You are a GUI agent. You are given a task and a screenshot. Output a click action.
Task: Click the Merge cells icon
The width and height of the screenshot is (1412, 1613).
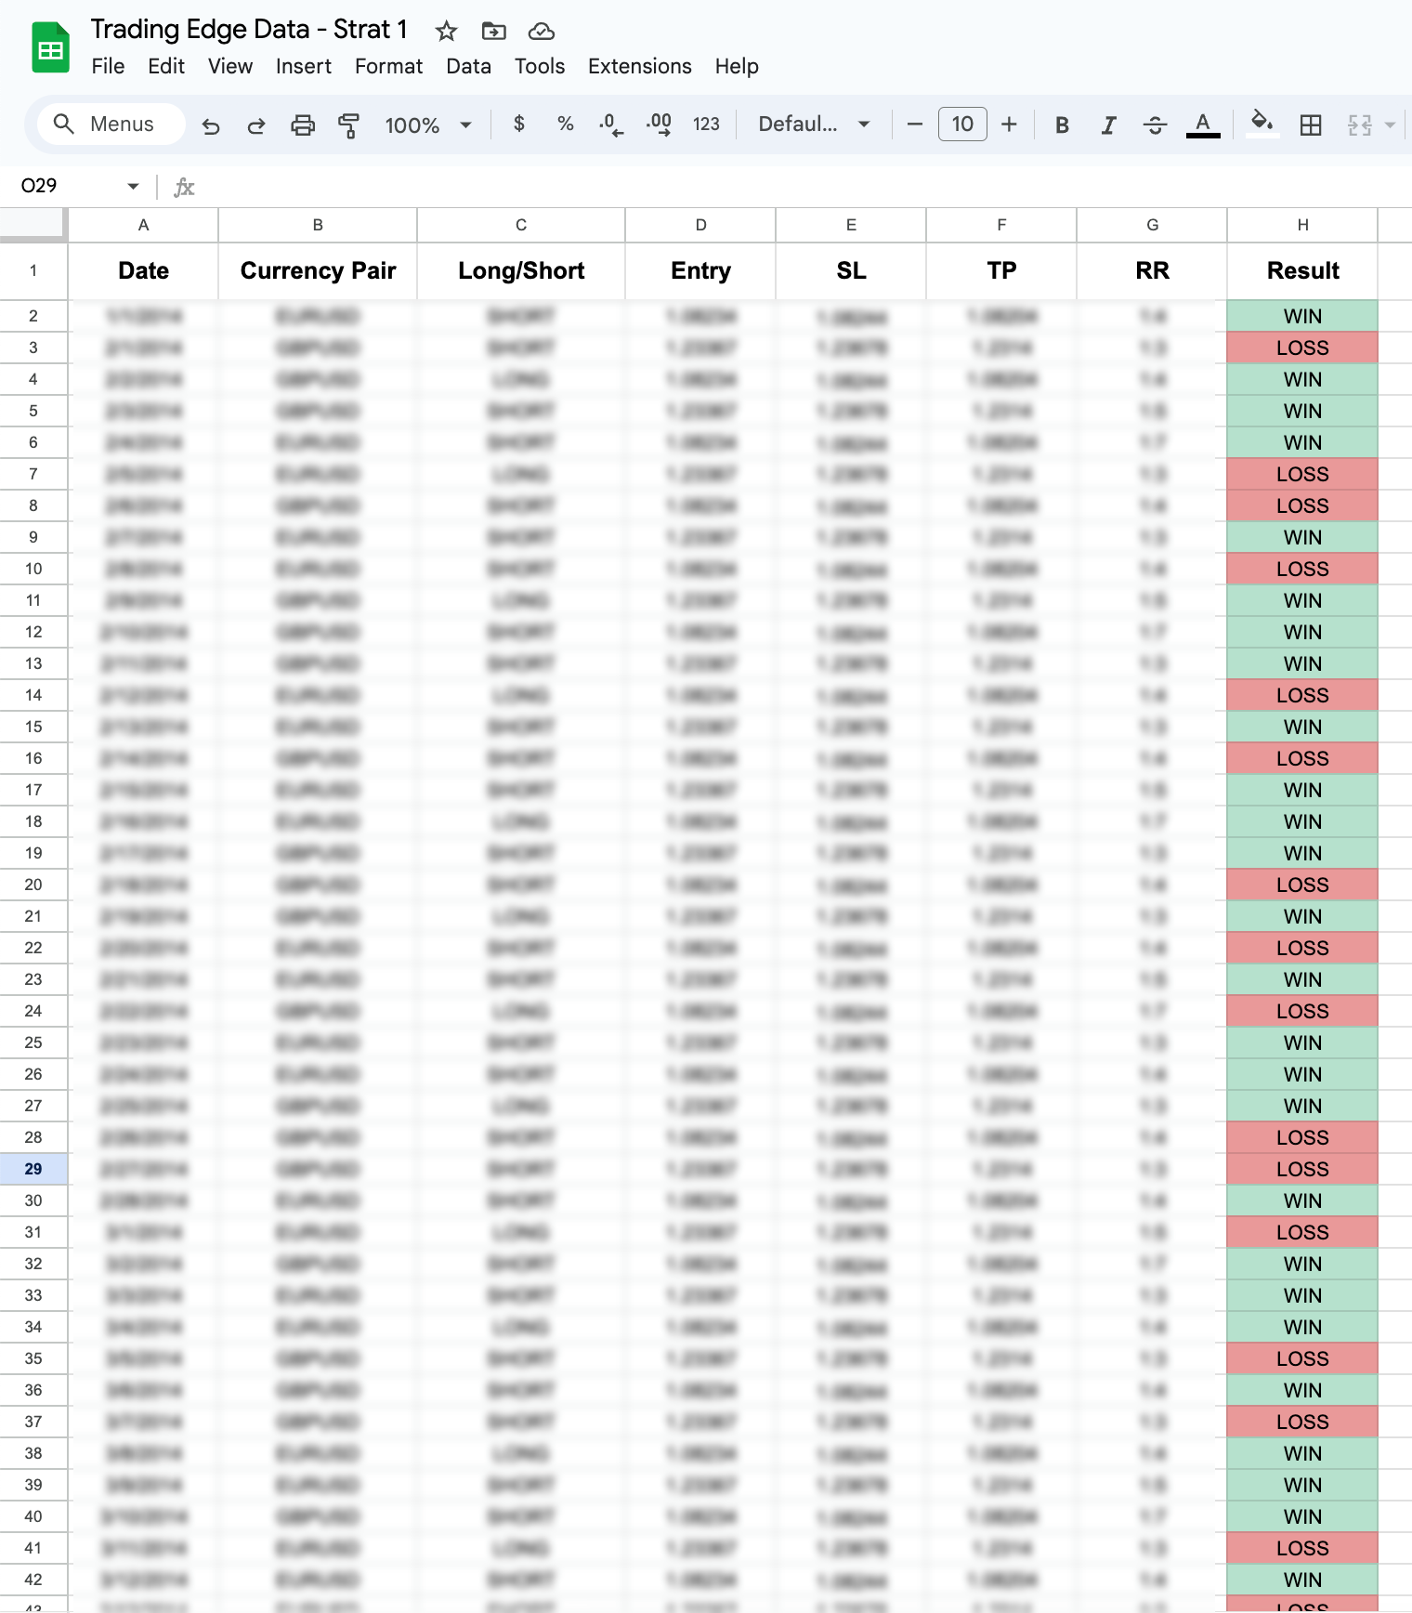point(1360,125)
